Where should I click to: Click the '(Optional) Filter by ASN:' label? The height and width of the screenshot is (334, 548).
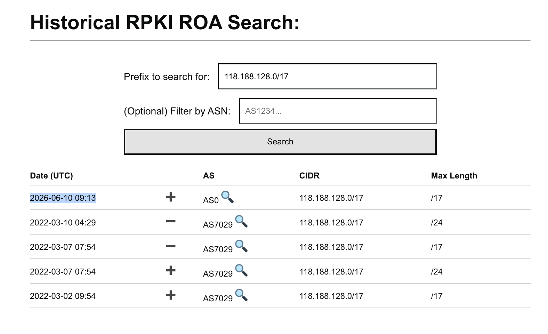point(177,111)
